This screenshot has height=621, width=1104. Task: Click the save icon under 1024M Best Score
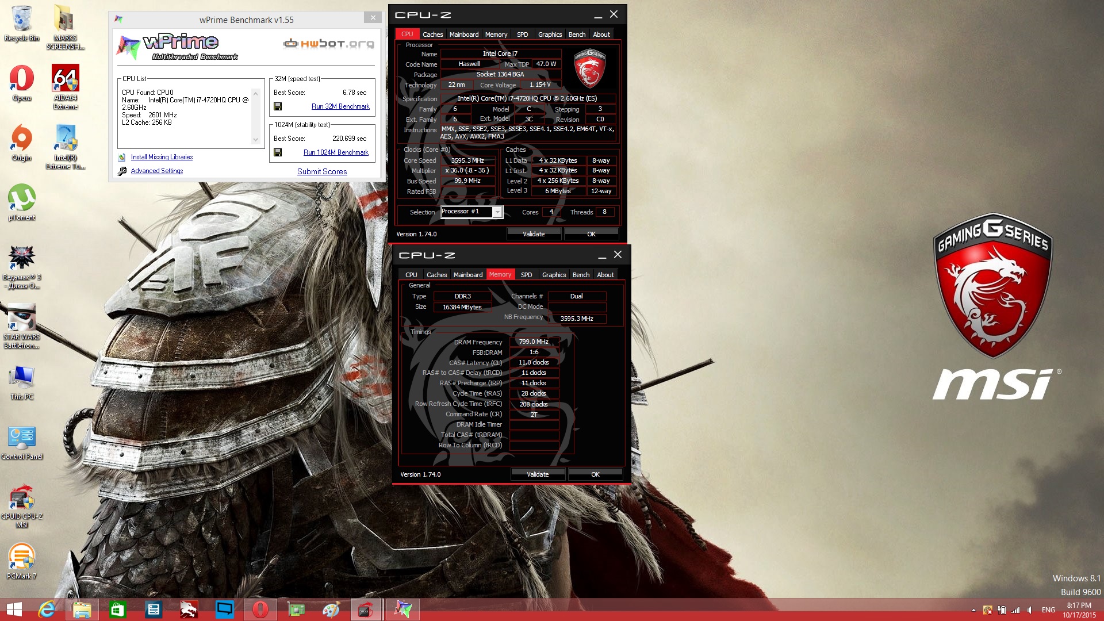point(278,152)
